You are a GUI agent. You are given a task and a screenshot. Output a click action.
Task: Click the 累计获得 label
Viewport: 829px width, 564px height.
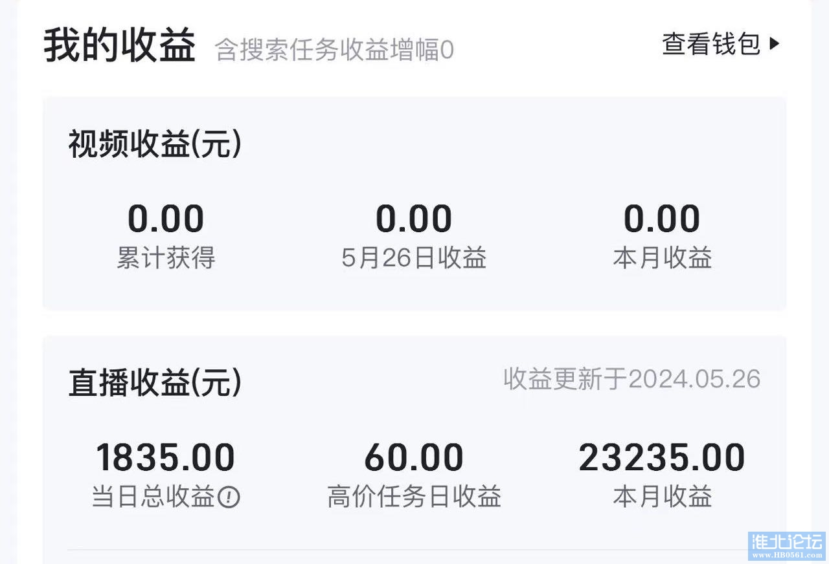(166, 258)
